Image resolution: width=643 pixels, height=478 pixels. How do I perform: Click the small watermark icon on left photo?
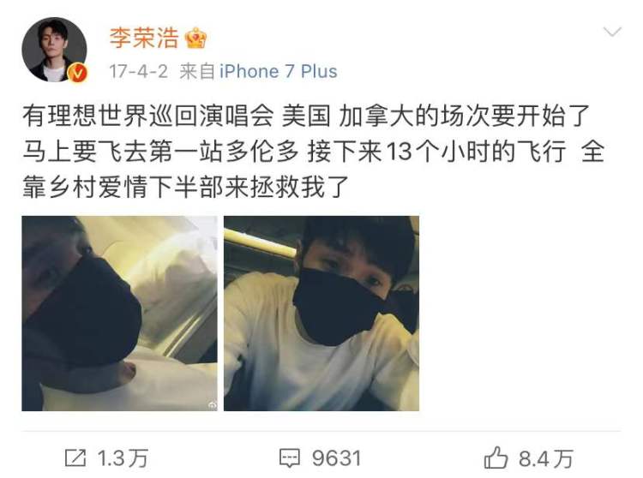(x=213, y=405)
